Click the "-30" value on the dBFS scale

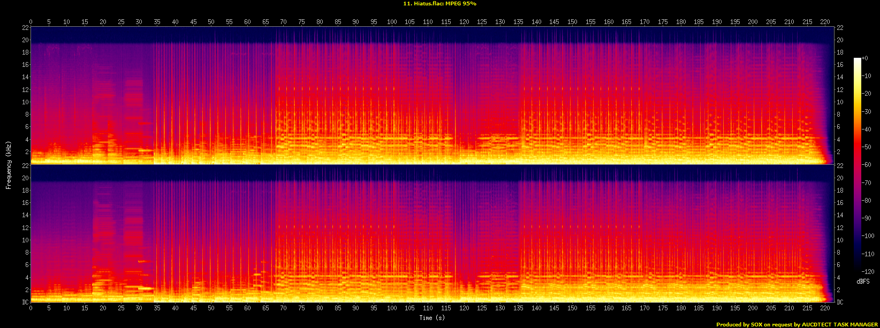[x=866, y=112]
